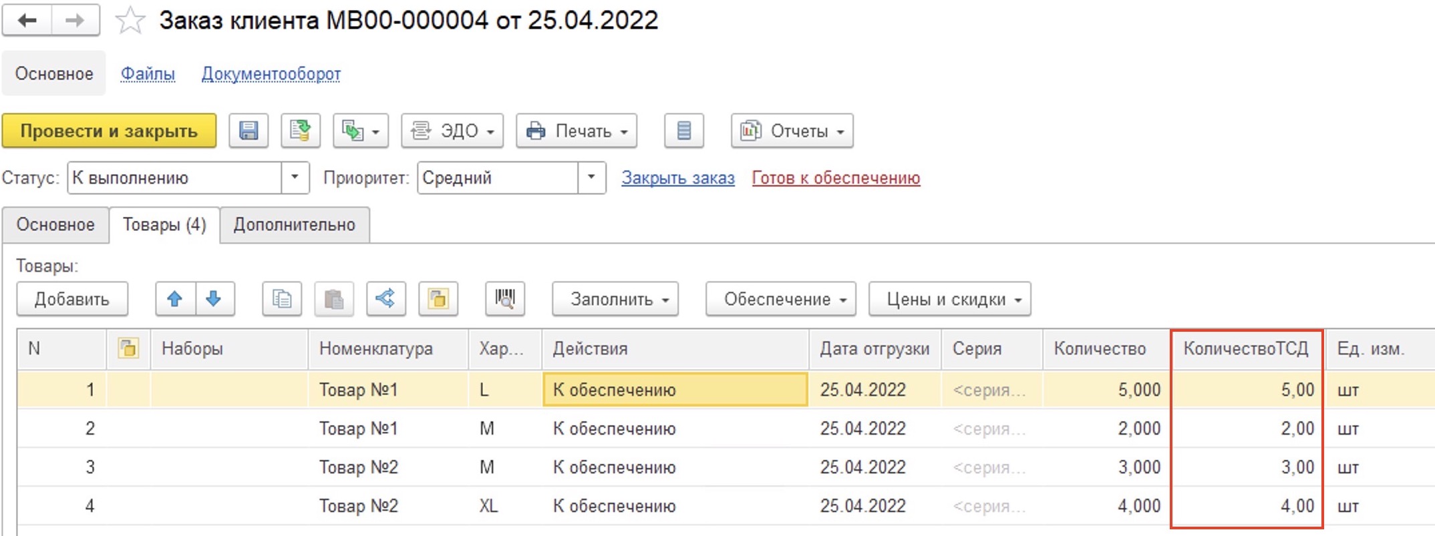The image size is (1435, 536).
Task: Open the document list icon button
Action: pos(683,131)
